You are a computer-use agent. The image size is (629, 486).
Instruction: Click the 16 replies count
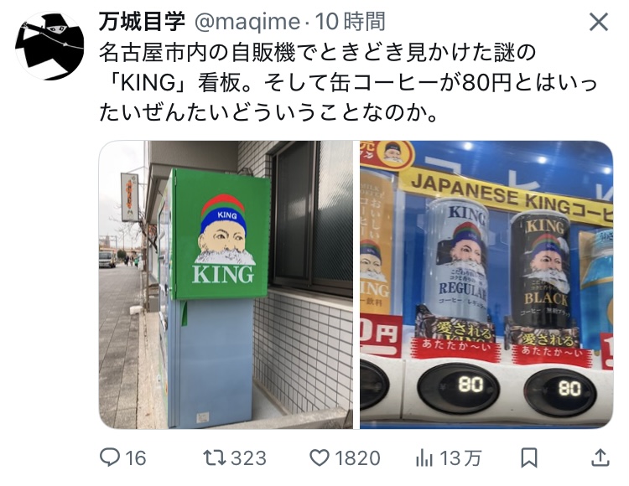pyautogui.click(x=135, y=458)
